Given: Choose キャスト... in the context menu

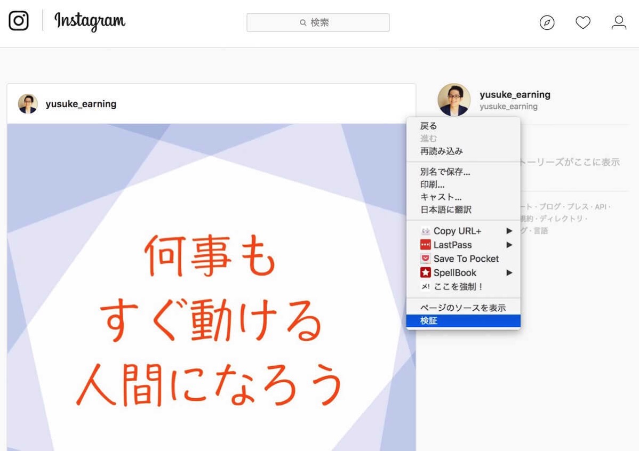Looking at the screenshot, I should [464, 197].
